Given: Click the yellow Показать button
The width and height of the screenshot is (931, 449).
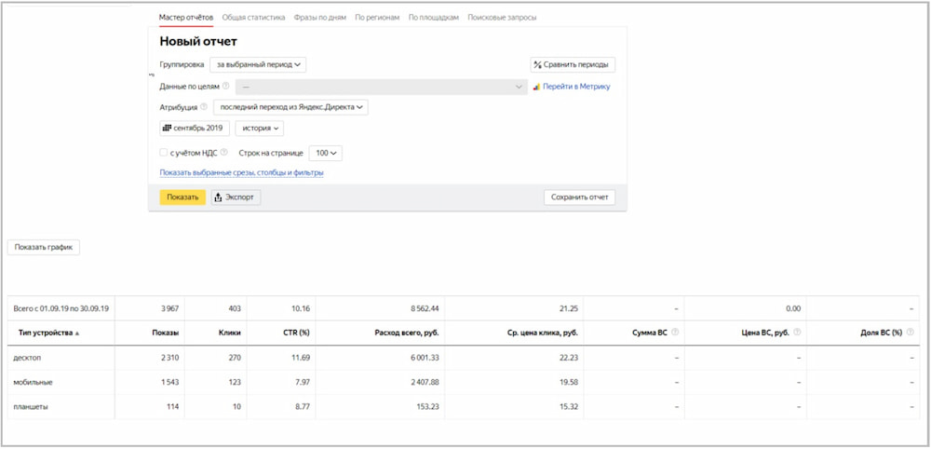Looking at the screenshot, I should (182, 197).
